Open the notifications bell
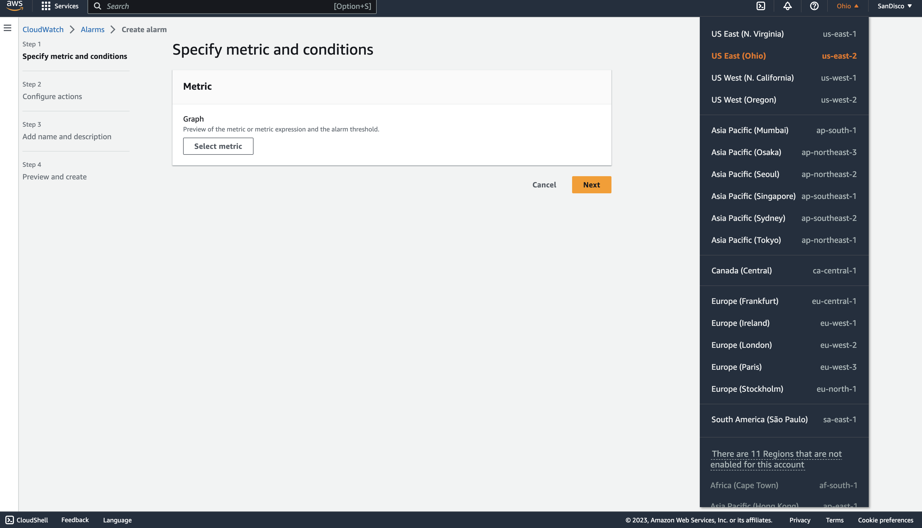 coord(787,6)
